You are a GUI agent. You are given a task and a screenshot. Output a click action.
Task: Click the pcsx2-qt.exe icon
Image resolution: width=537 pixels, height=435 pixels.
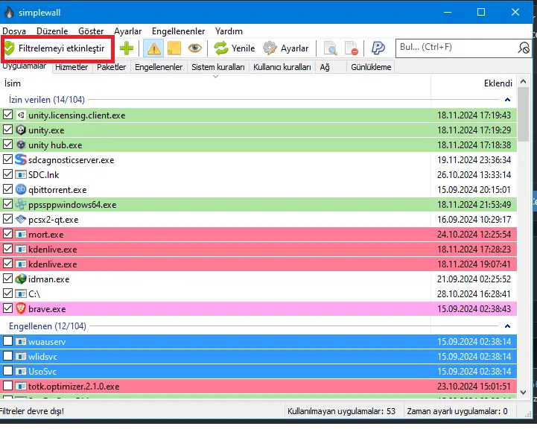coord(21,219)
